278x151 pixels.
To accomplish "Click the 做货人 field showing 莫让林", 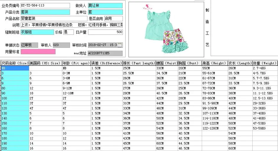I will [105, 6].
